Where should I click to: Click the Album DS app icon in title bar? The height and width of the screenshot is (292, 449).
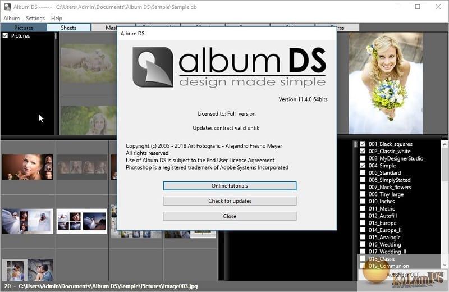7,7
